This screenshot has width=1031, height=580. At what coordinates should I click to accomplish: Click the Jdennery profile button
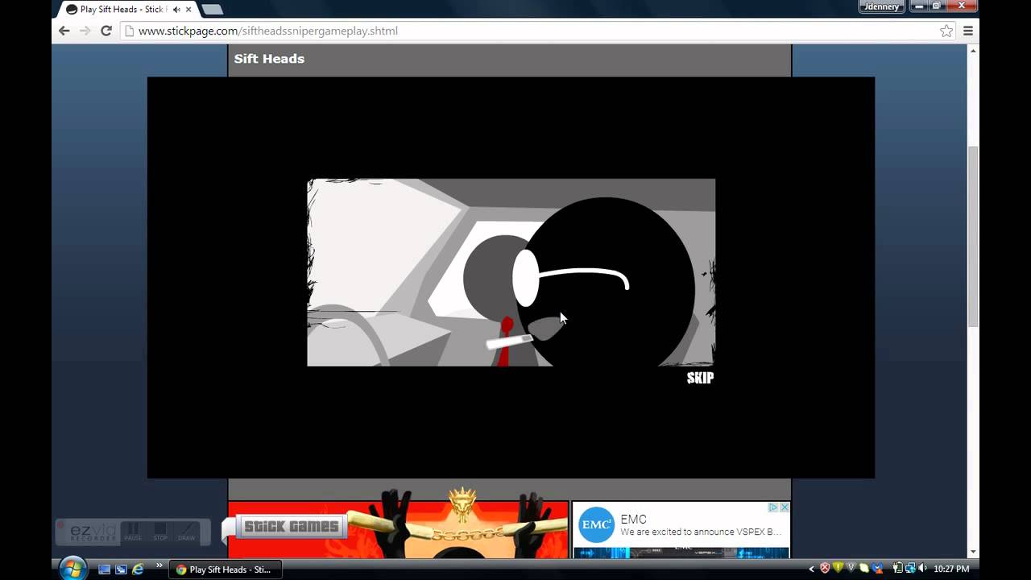[x=881, y=6]
